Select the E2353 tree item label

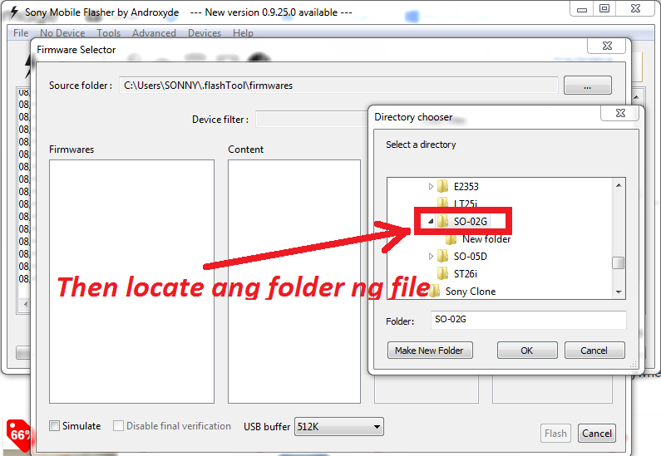click(x=466, y=186)
